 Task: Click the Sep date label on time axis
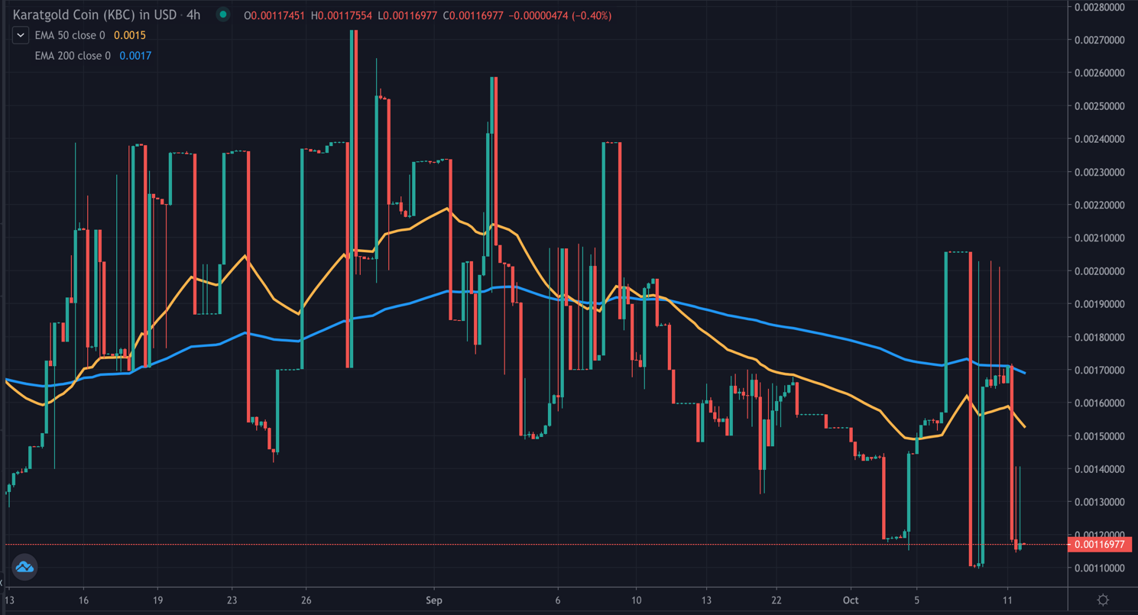(x=433, y=600)
